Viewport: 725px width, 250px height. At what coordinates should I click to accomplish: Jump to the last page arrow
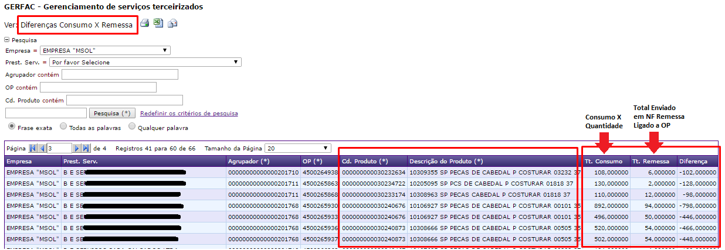pyautogui.click(x=86, y=149)
